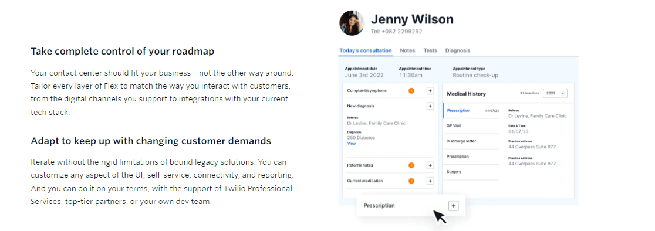Click the phone number +082 2299292

tap(401, 31)
